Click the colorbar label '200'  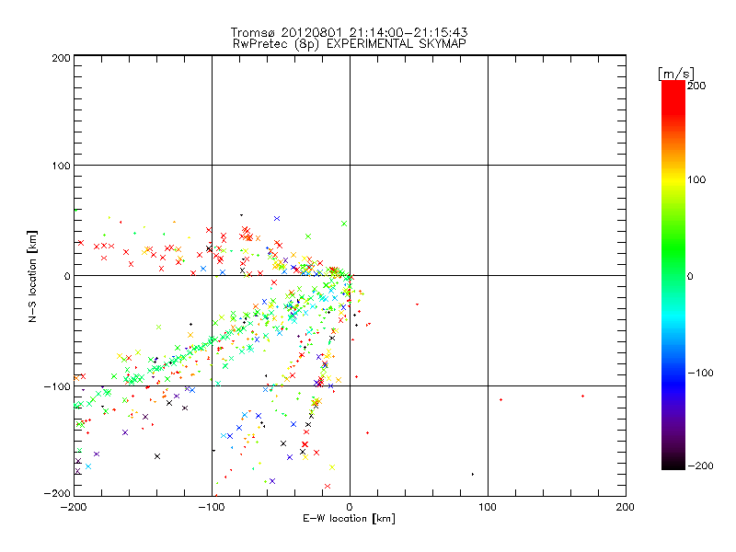pos(696,86)
